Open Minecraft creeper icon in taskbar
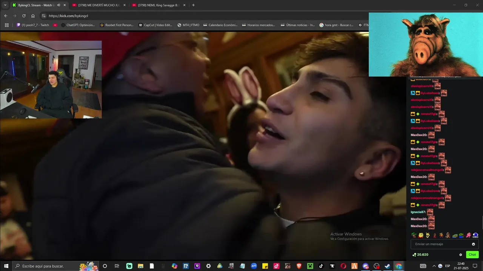This screenshot has width=483, height=271. [310, 266]
